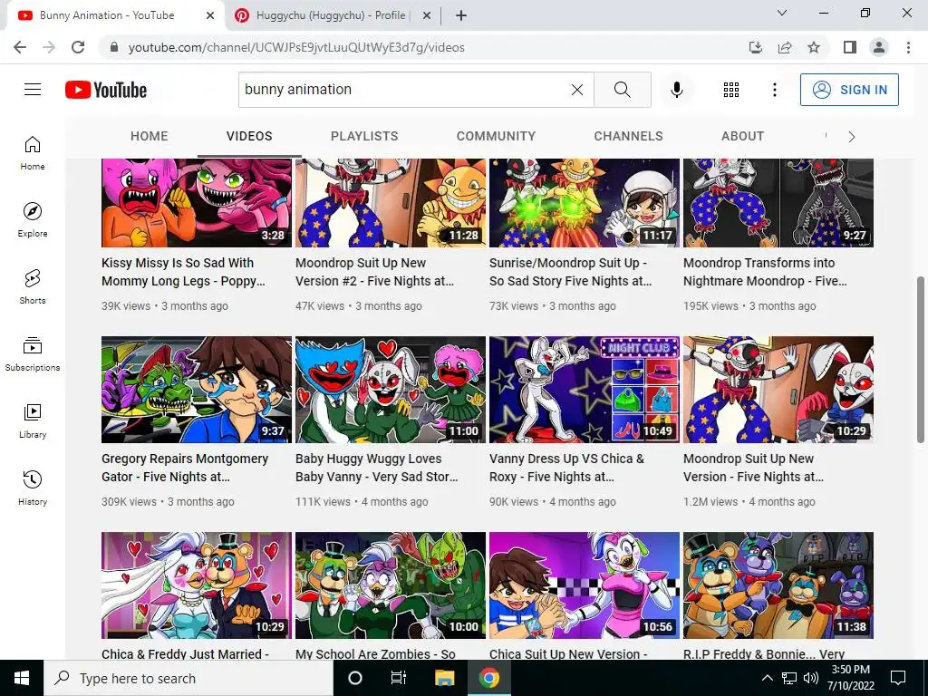Click the 10:00 School Zombies thumbnail
The width and height of the screenshot is (928, 696).
(x=391, y=585)
